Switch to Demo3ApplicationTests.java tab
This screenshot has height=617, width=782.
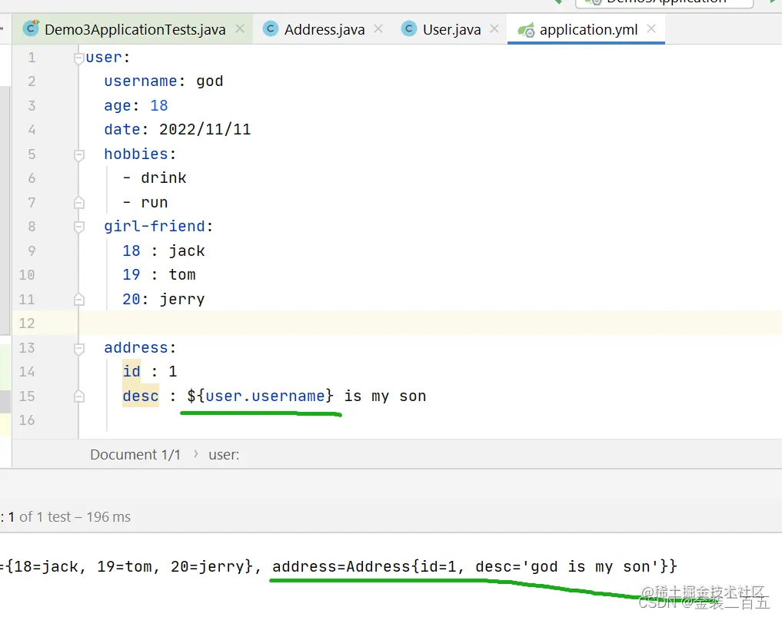click(x=135, y=29)
